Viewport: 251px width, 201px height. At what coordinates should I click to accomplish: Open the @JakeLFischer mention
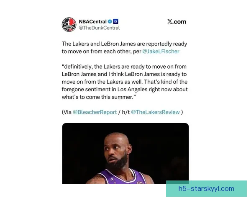pos(161,51)
